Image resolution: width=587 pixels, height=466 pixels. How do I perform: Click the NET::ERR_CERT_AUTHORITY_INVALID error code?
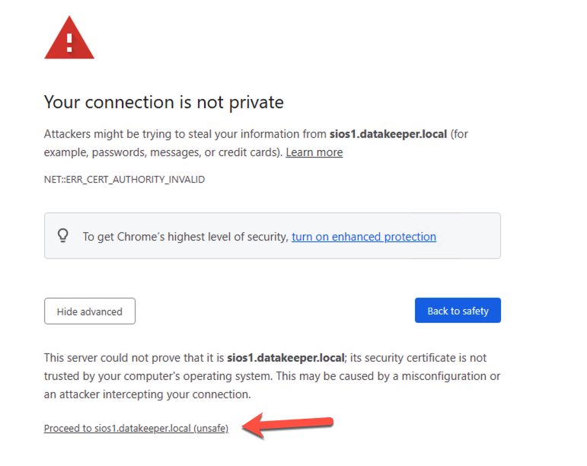pos(124,180)
